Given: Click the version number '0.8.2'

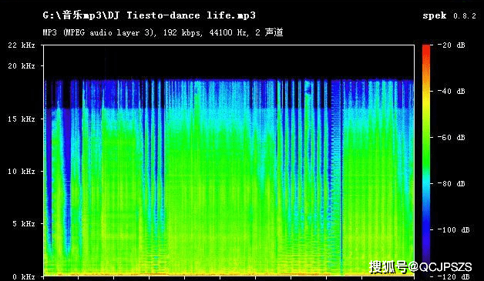Looking at the screenshot, I should (465, 15).
